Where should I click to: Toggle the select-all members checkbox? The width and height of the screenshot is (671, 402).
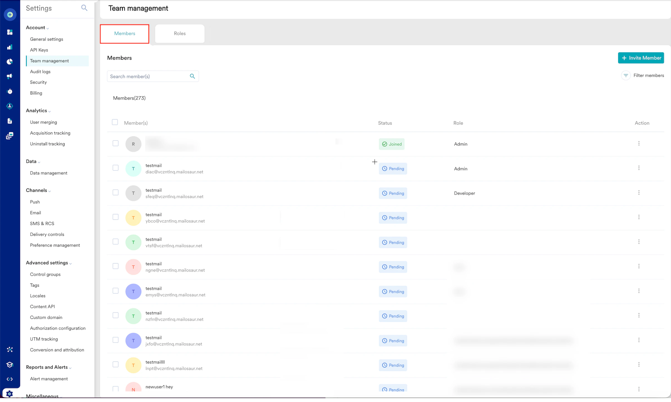tap(115, 122)
